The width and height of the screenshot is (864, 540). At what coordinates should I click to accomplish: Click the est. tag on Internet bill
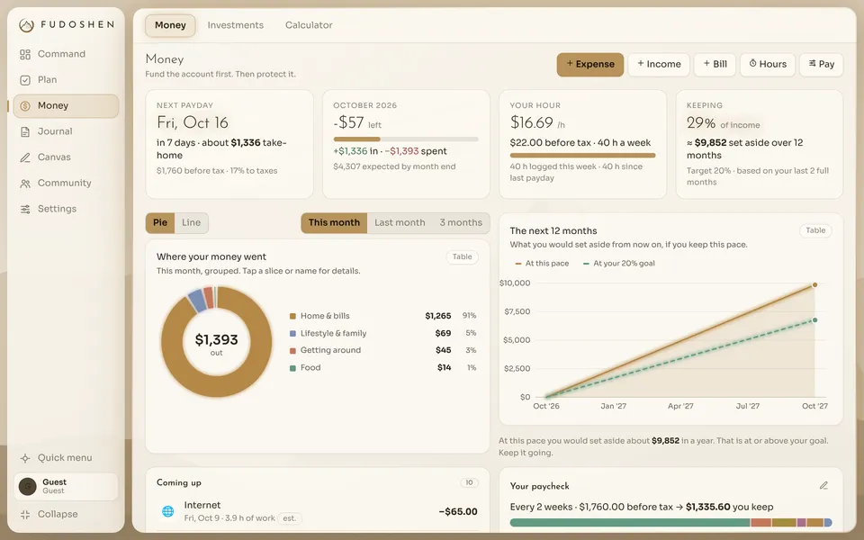coord(289,518)
